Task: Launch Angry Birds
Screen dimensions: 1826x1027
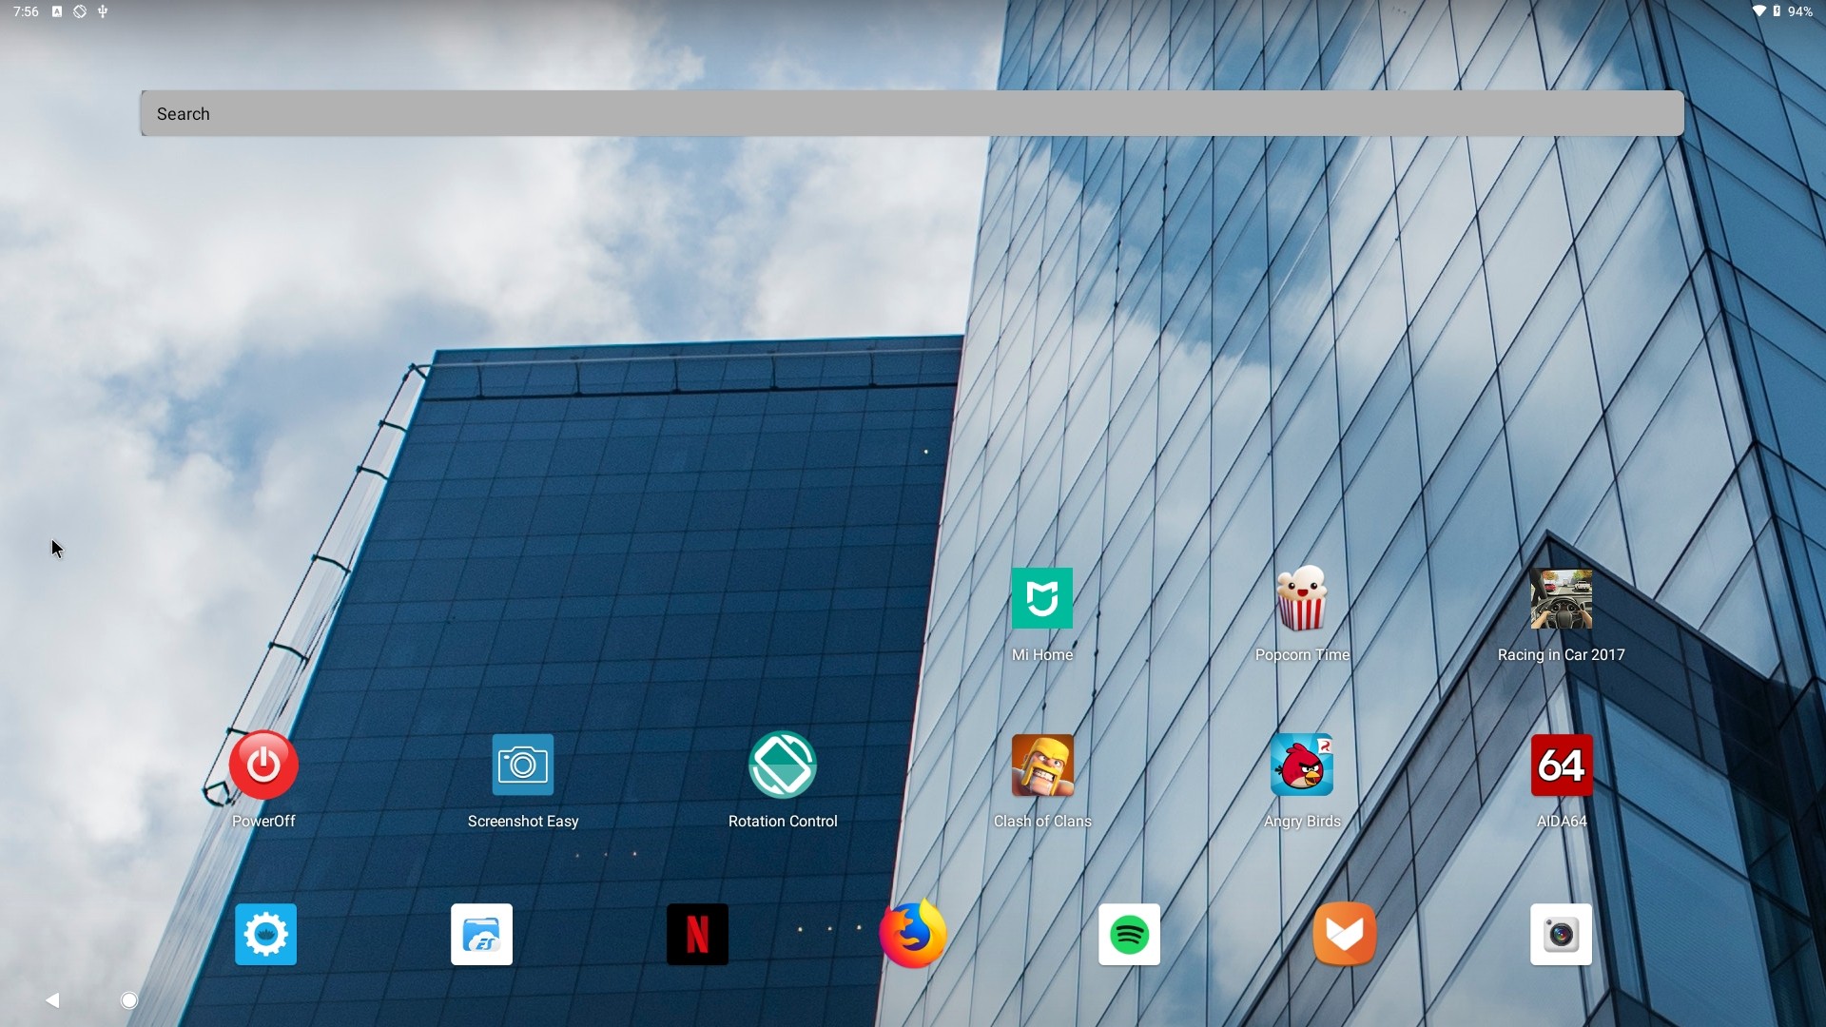Action: [1301, 765]
